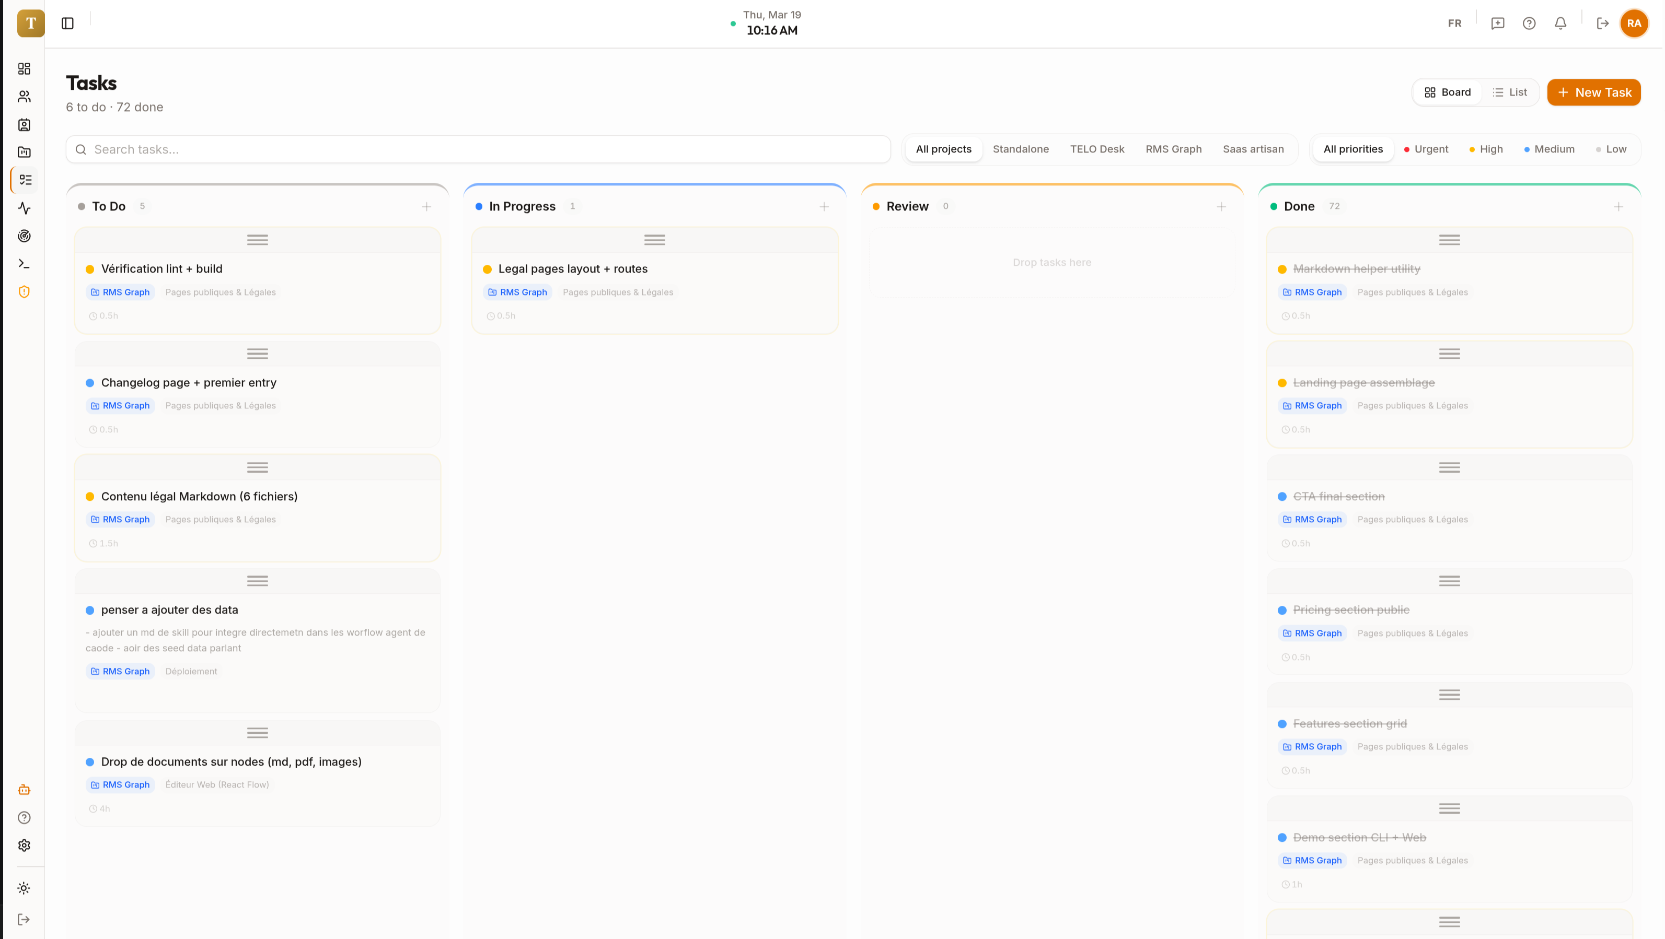Image resolution: width=1665 pixels, height=939 pixels.
Task: Switch language with FR toggle
Action: click(x=1454, y=24)
